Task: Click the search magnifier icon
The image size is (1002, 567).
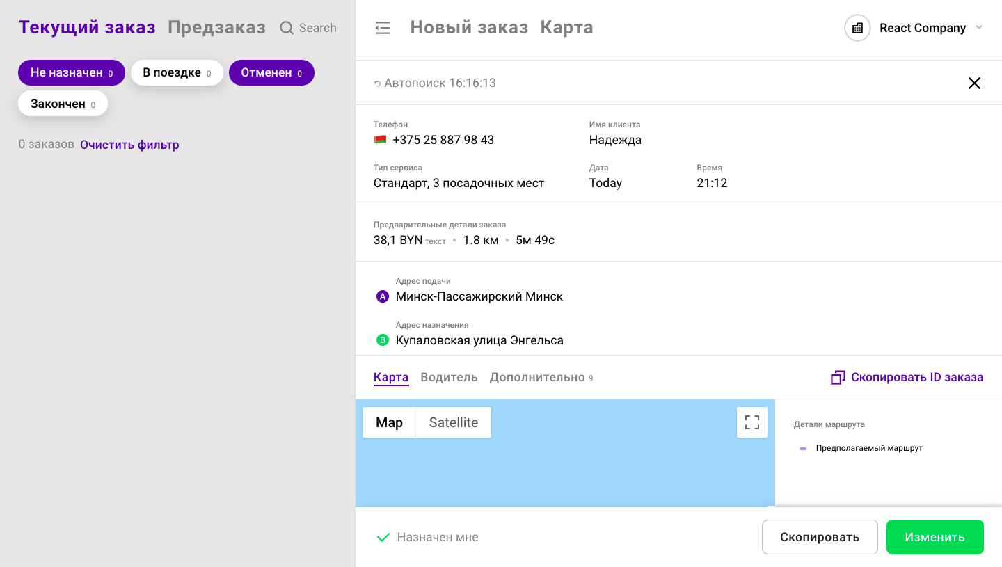Action: pos(287,28)
